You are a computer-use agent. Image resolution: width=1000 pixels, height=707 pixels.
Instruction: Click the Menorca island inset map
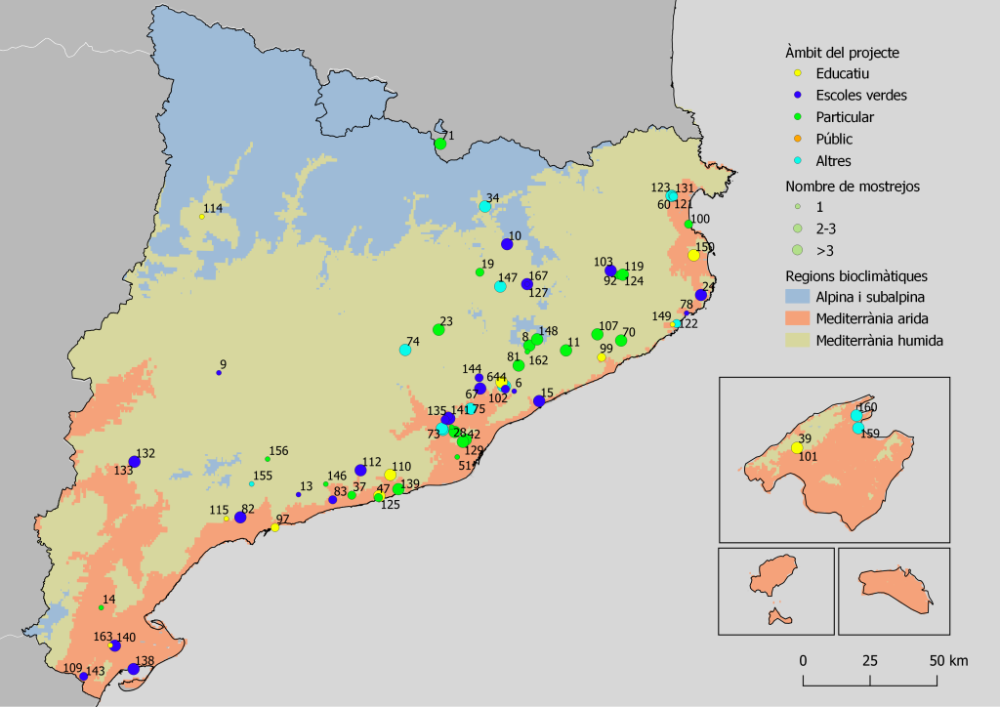(894, 592)
